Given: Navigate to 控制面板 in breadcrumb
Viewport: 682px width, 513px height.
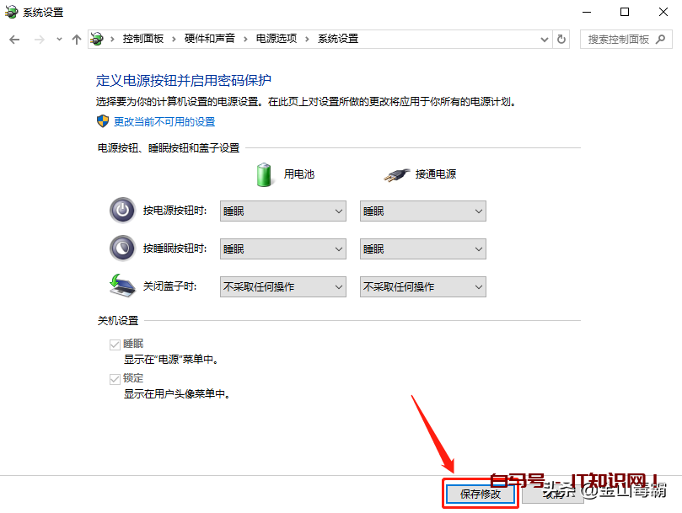Looking at the screenshot, I should pyautogui.click(x=144, y=39).
